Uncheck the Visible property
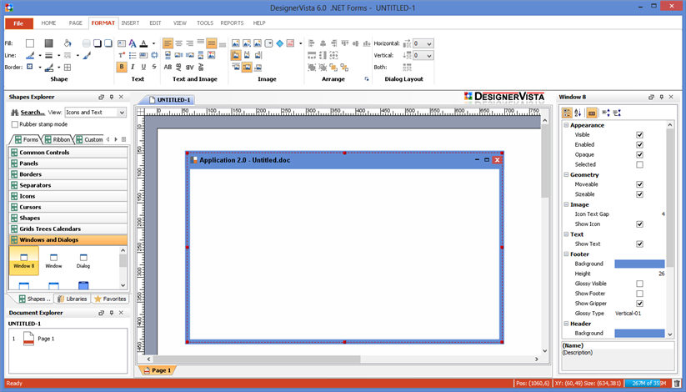 click(639, 135)
